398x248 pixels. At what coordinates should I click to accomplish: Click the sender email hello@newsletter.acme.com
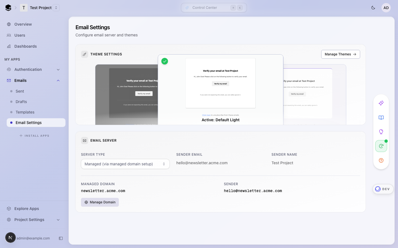[x=202, y=163]
